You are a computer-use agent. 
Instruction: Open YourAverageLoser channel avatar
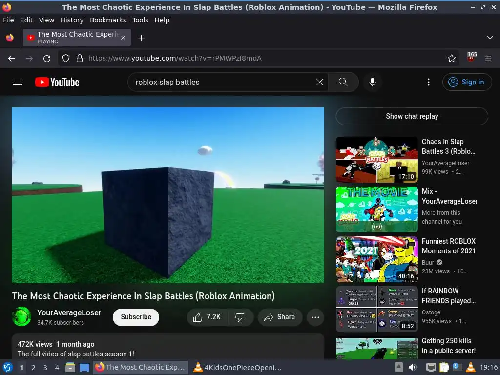tap(21, 316)
